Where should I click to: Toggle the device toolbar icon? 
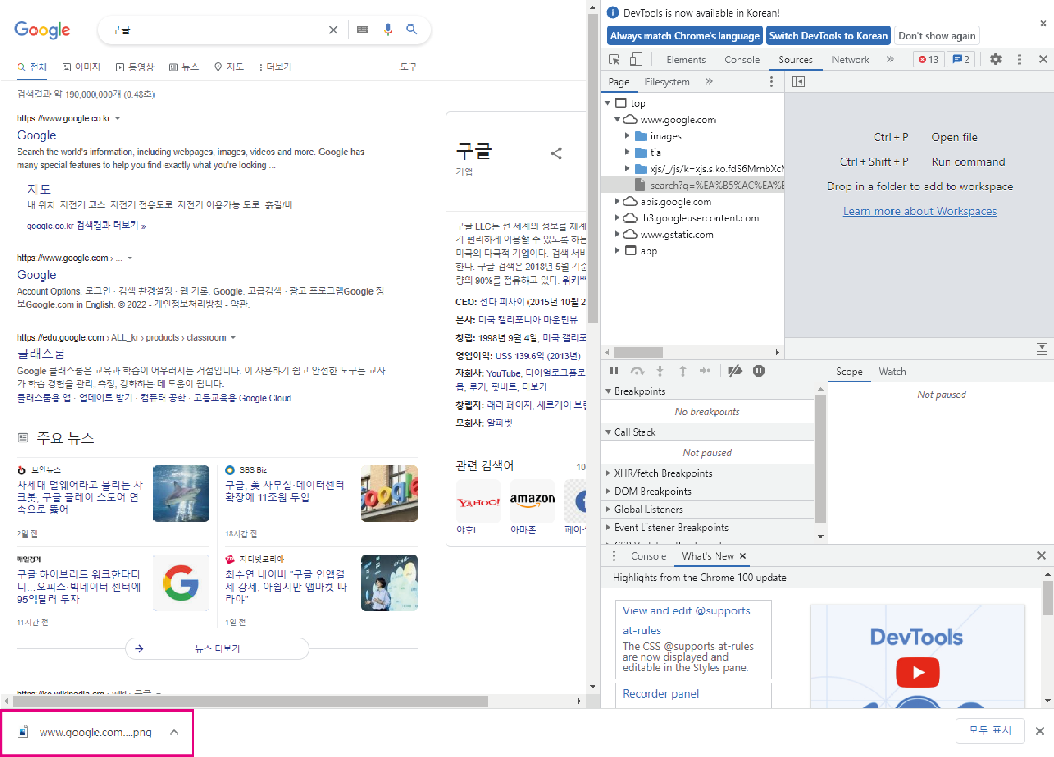click(636, 59)
